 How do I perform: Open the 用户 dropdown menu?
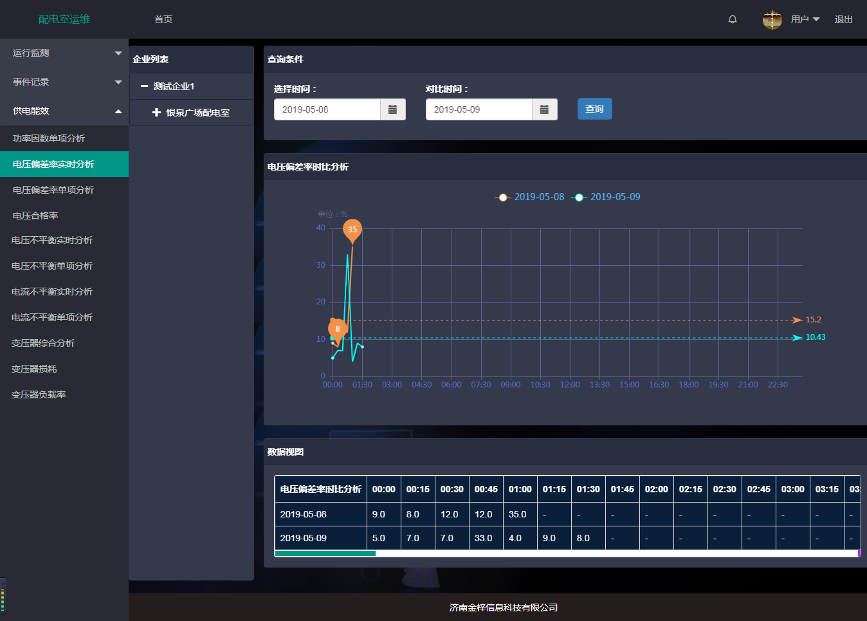click(805, 19)
